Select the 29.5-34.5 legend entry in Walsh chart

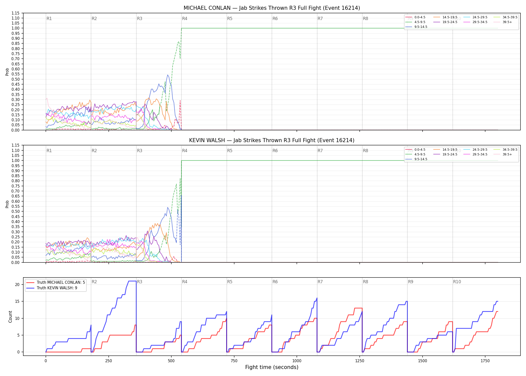pos(476,154)
